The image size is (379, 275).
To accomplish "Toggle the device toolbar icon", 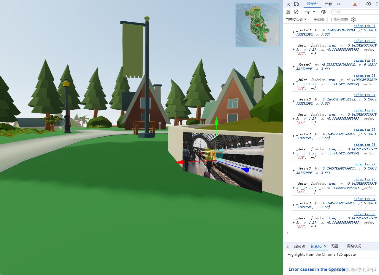I will click(x=296, y=4).
